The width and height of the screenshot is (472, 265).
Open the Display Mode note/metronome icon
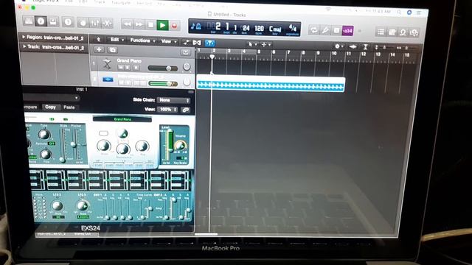[x=197, y=26]
